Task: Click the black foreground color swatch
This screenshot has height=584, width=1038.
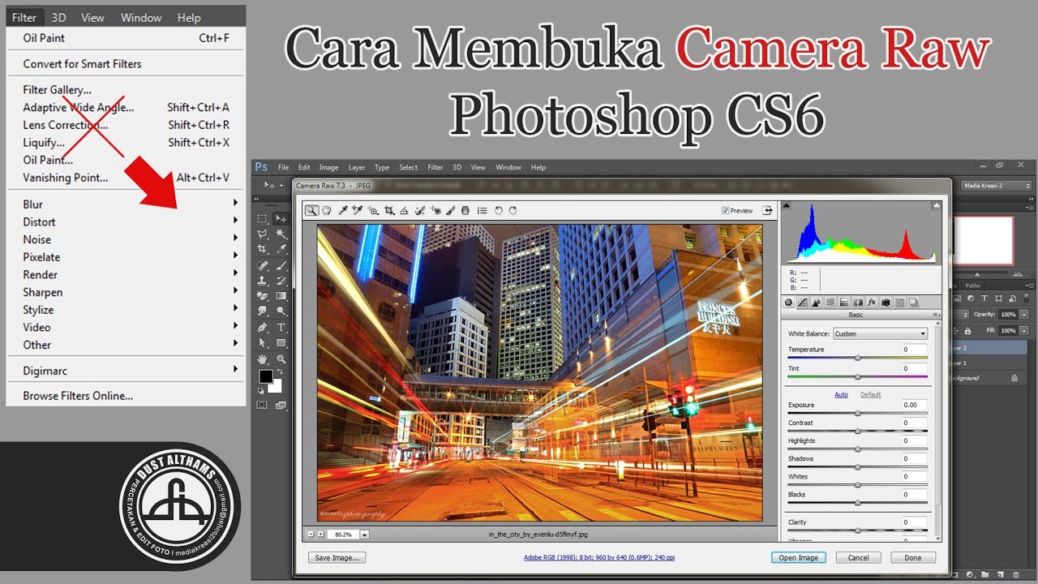Action: coord(265,376)
